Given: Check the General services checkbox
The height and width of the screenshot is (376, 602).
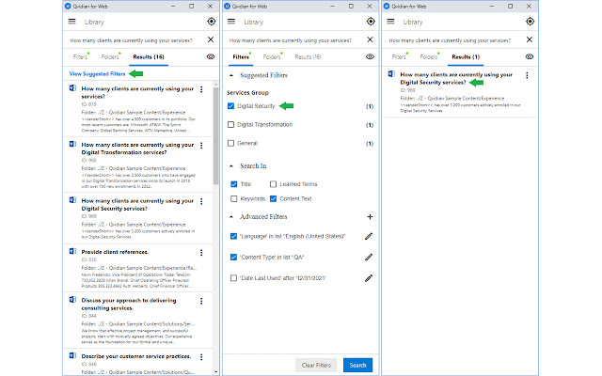Looking at the screenshot, I should click(x=230, y=143).
